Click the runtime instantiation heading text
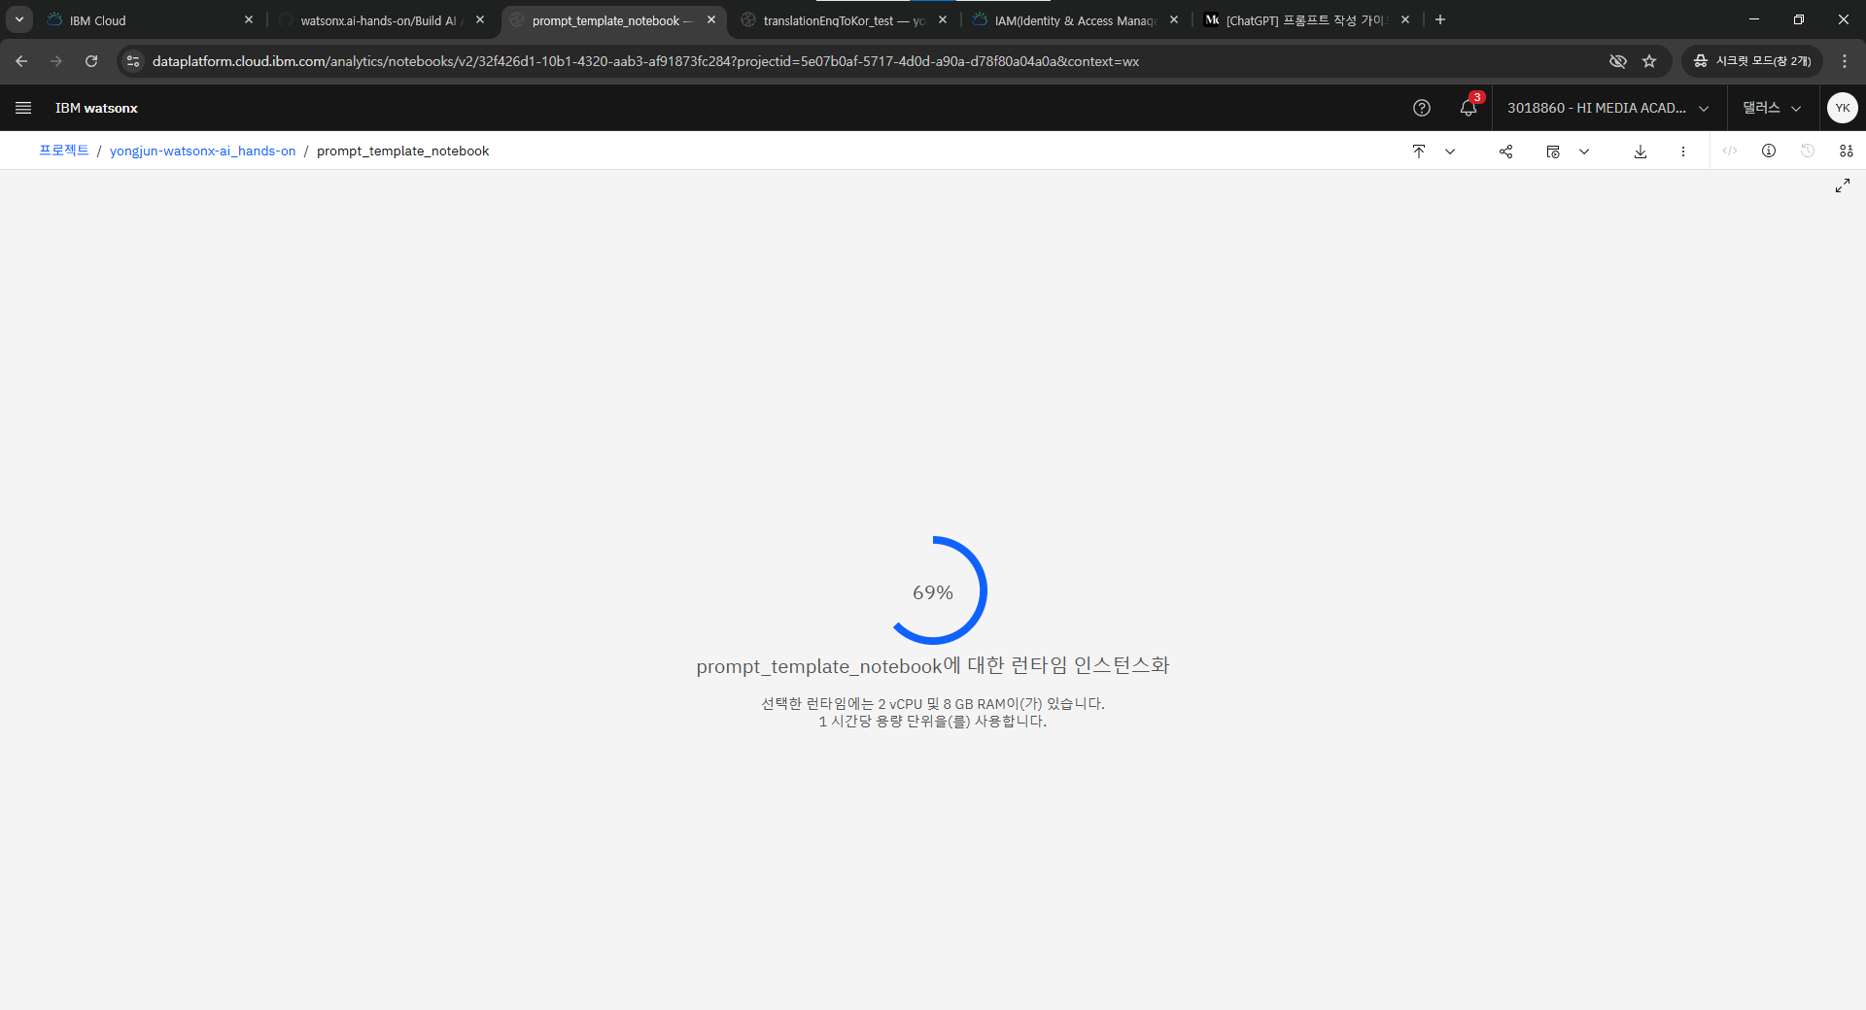This screenshot has width=1866, height=1010. [x=933, y=666]
